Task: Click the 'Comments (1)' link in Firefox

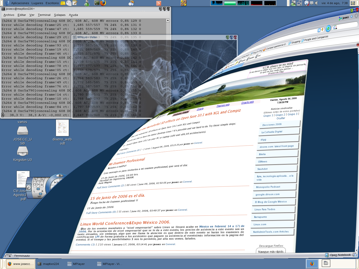Action: (85, 244)
